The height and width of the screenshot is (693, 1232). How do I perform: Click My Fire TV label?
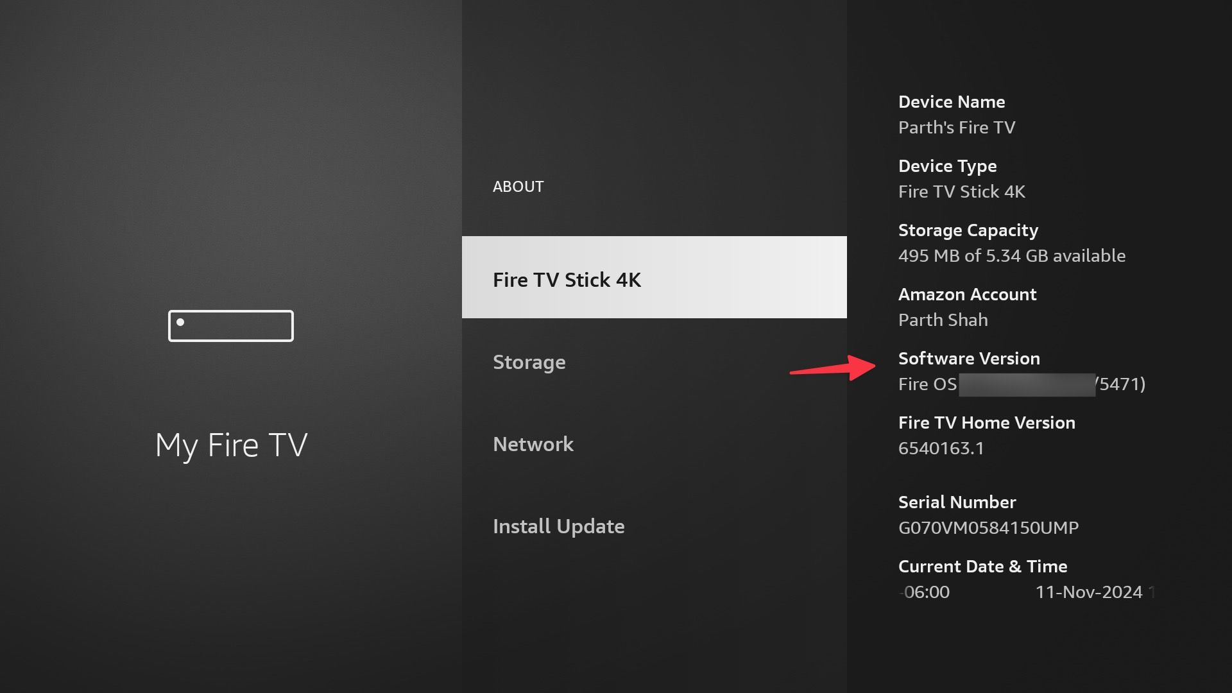click(x=231, y=444)
